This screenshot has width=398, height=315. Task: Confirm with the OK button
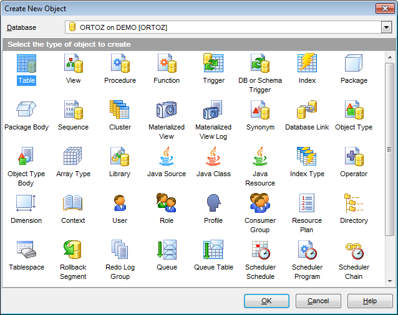[x=266, y=301]
